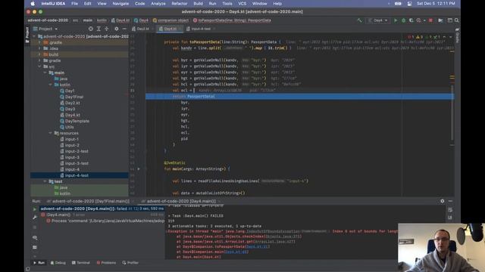Click Run panel settings gear icon
This screenshot has height=272, width=485.
tap(443, 201)
